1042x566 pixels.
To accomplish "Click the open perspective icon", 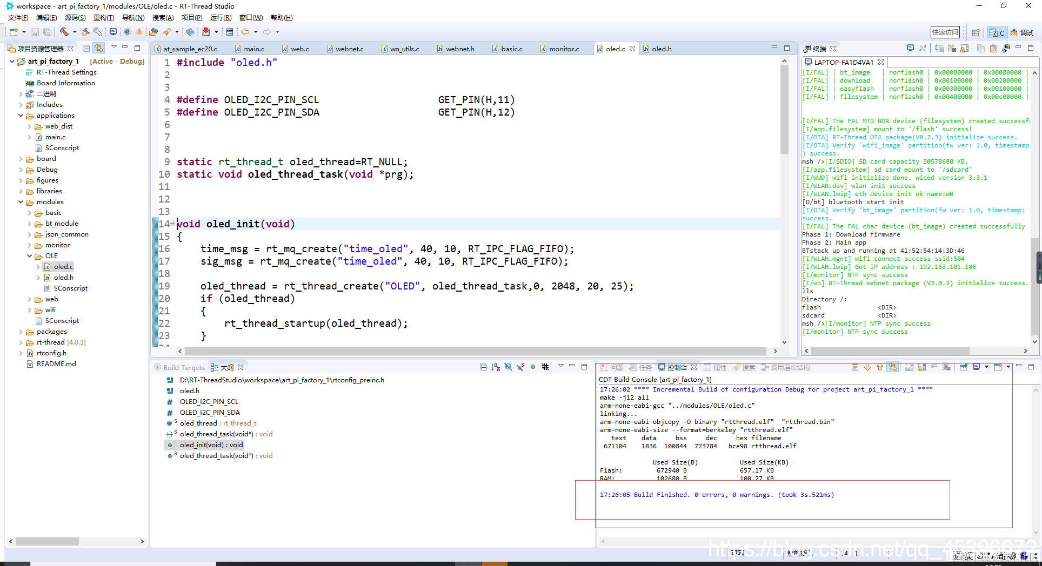I will click(976, 33).
